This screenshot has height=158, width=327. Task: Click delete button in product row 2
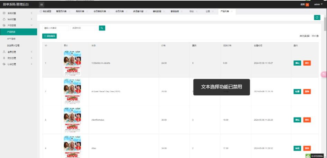coord(307,92)
